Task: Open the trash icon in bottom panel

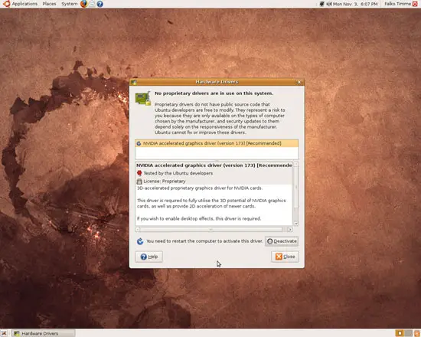Action: pyautogui.click(x=417, y=333)
